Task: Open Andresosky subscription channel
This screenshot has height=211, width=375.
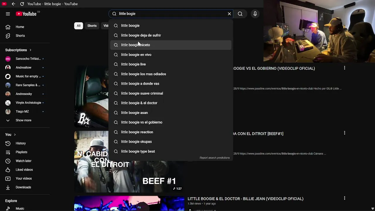Action: [x=25, y=94]
